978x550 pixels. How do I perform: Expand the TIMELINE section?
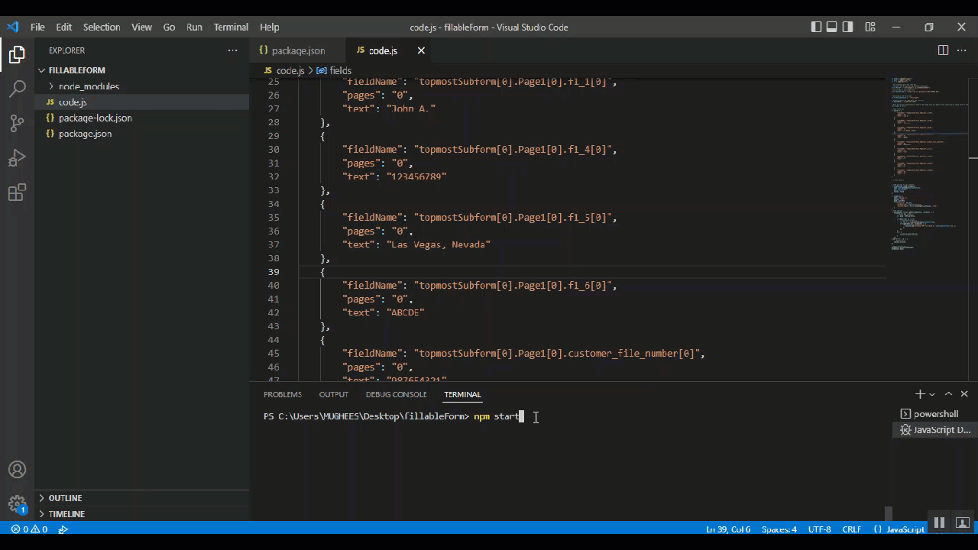66,514
